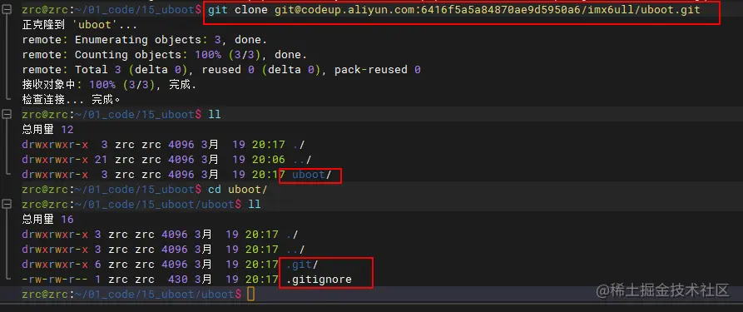Click the "remote: Counting objects" line
This screenshot has width=743, height=312.
coord(165,55)
